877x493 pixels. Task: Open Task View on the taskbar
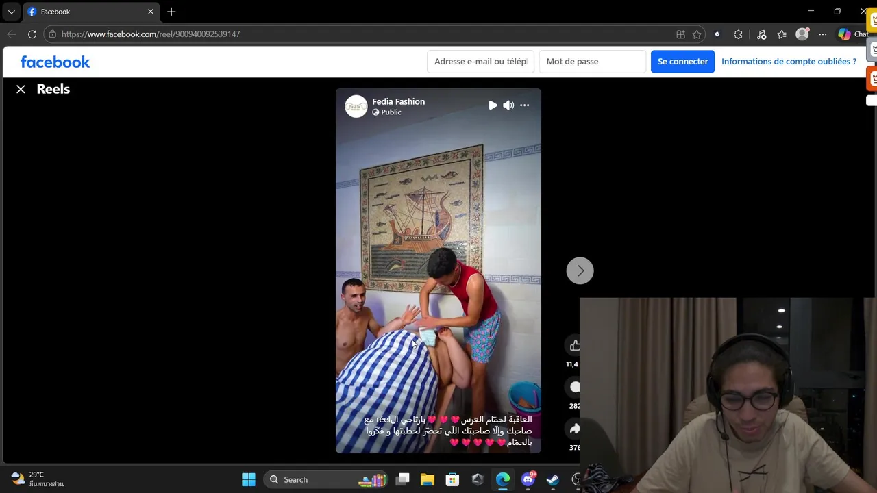click(x=403, y=479)
